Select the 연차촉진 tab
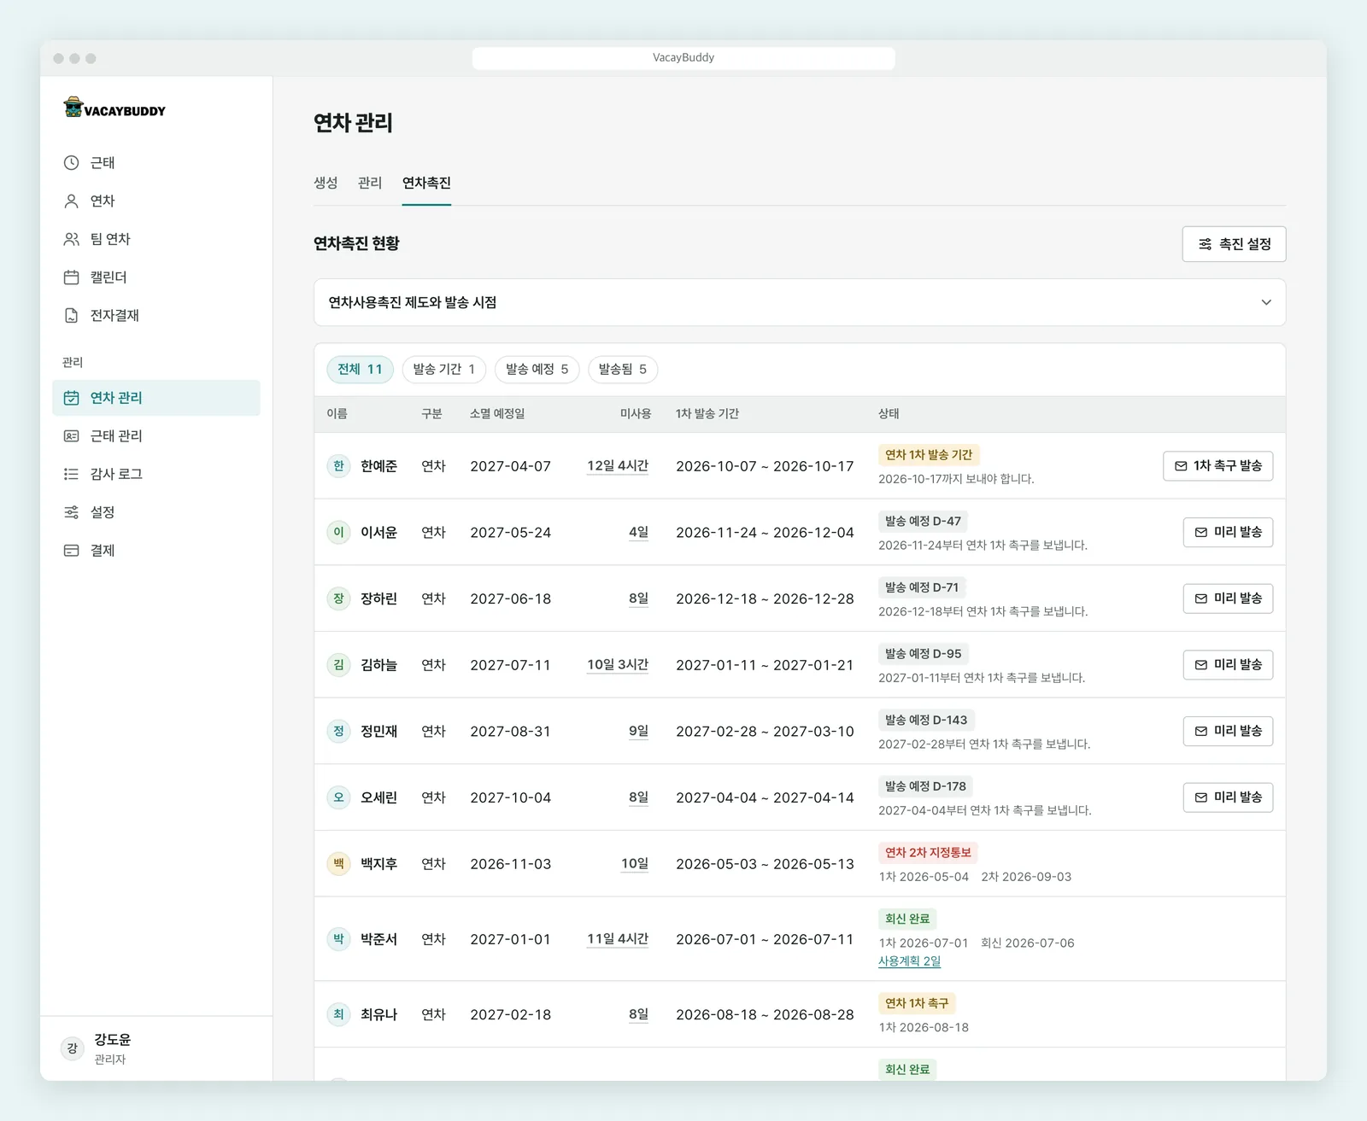 click(x=426, y=183)
